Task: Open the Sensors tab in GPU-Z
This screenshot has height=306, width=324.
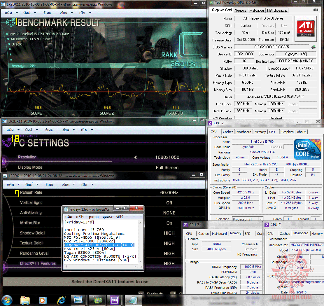Action: coord(241,10)
